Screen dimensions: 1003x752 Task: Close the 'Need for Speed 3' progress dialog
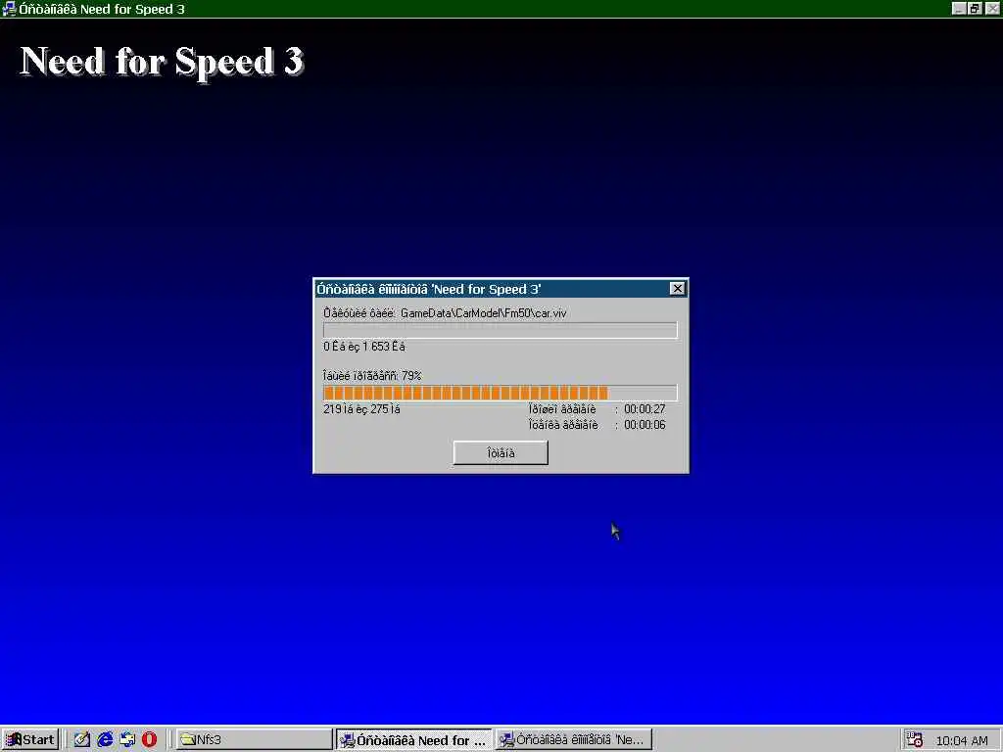tap(678, 289)
